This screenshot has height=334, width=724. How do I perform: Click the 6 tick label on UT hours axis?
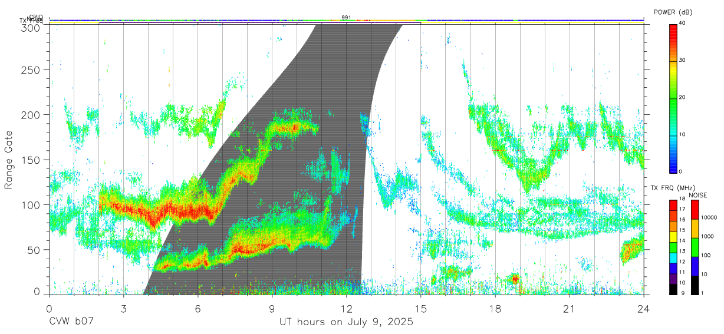198,309
